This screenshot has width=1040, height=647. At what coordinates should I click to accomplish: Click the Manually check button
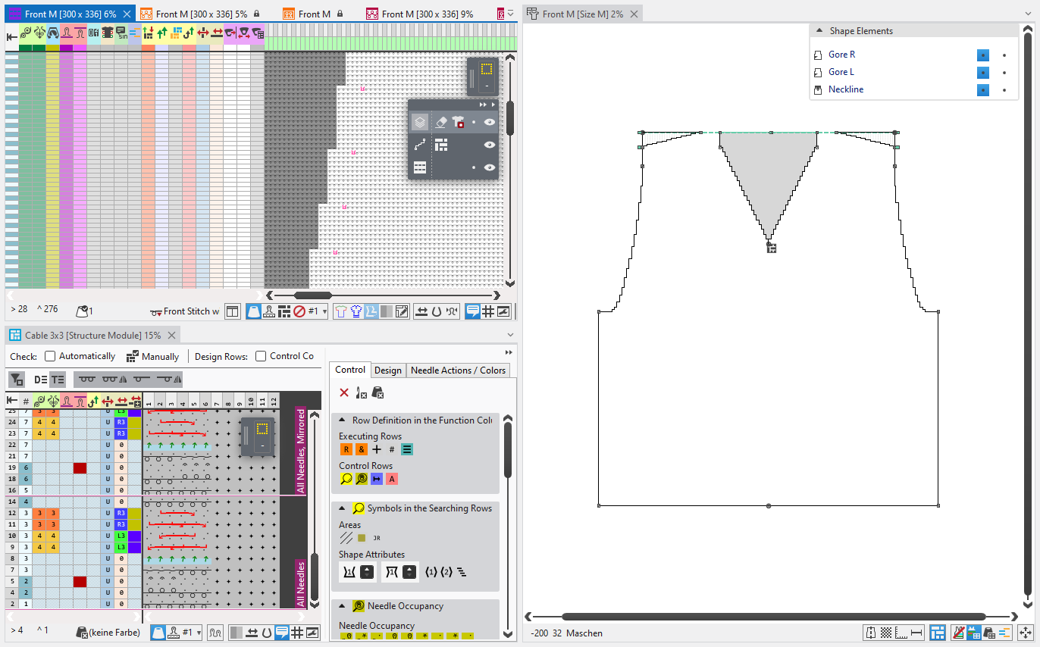click(152, 356)
